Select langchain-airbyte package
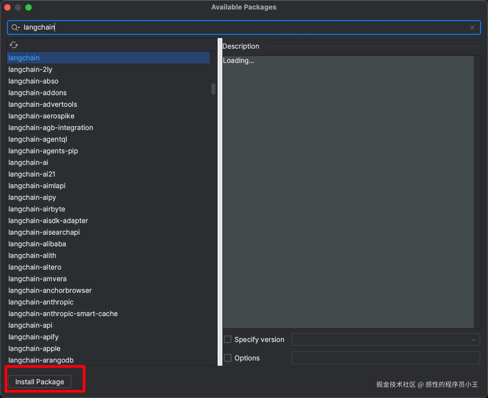 point(108,209)
